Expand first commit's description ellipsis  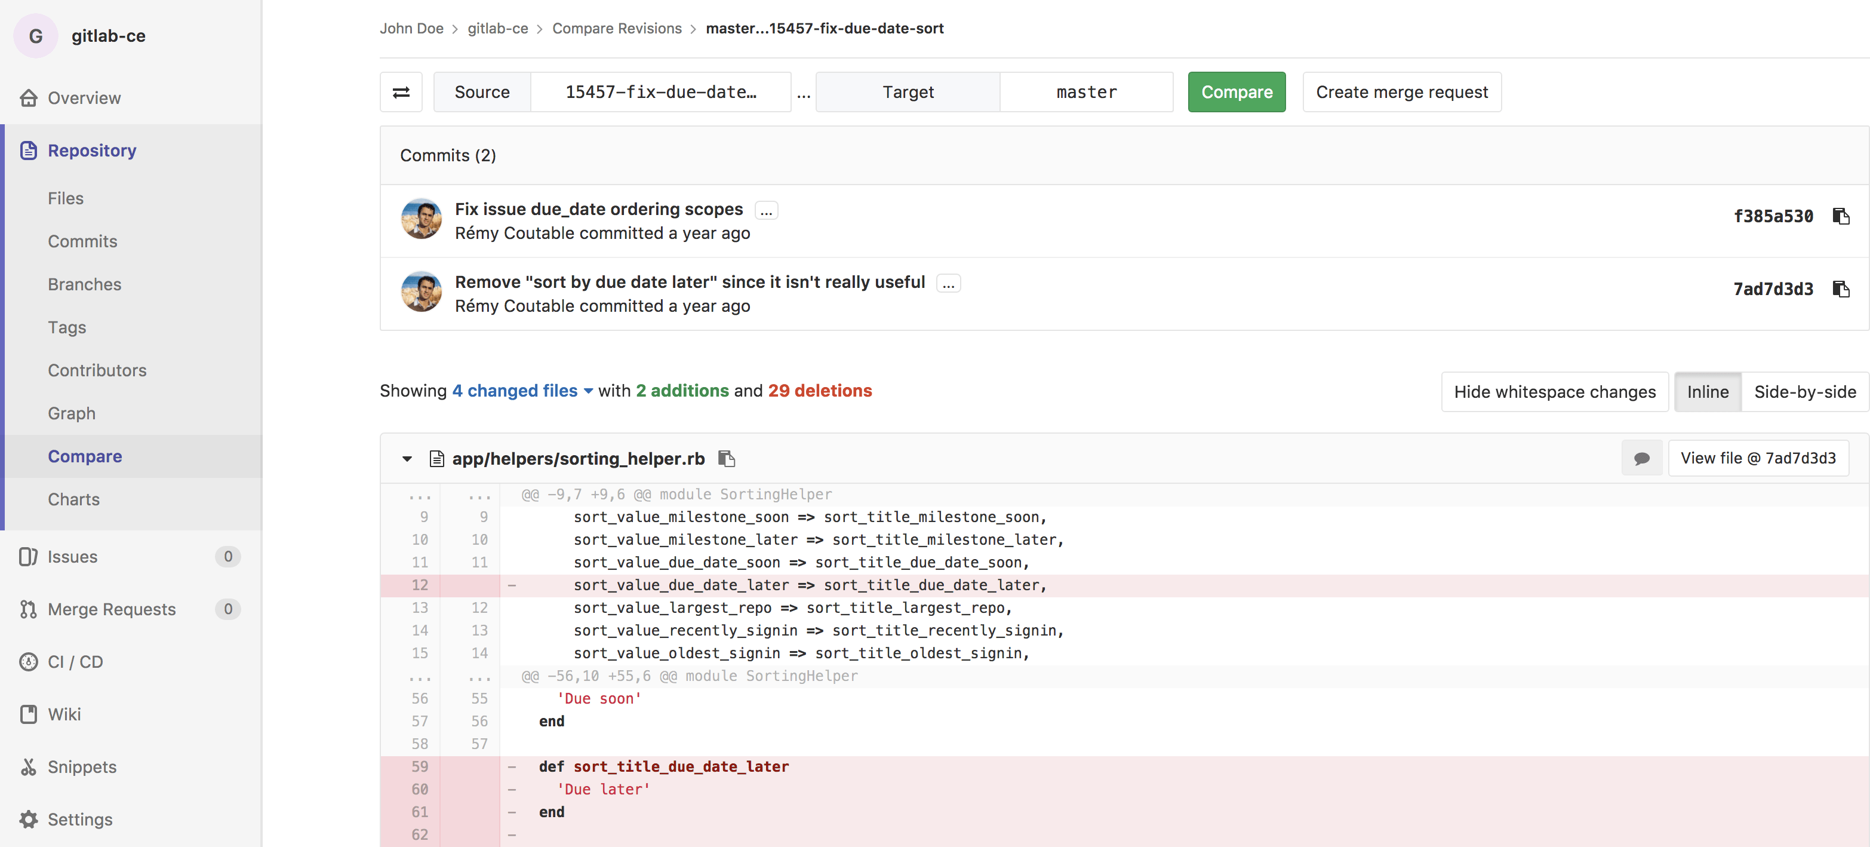766,211
